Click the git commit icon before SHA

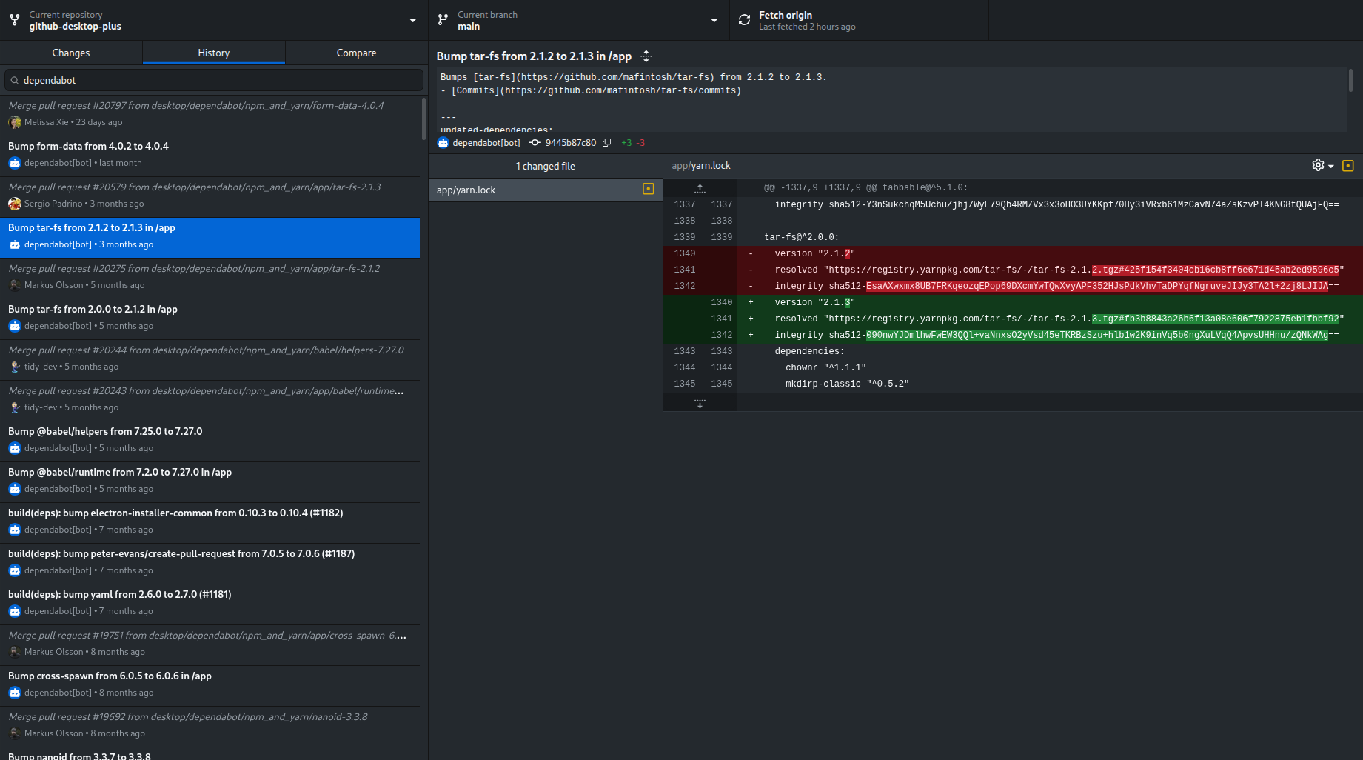coord(535,143)
